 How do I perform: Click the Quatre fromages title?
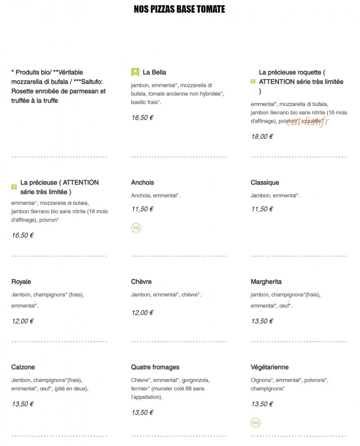[155, 367]
